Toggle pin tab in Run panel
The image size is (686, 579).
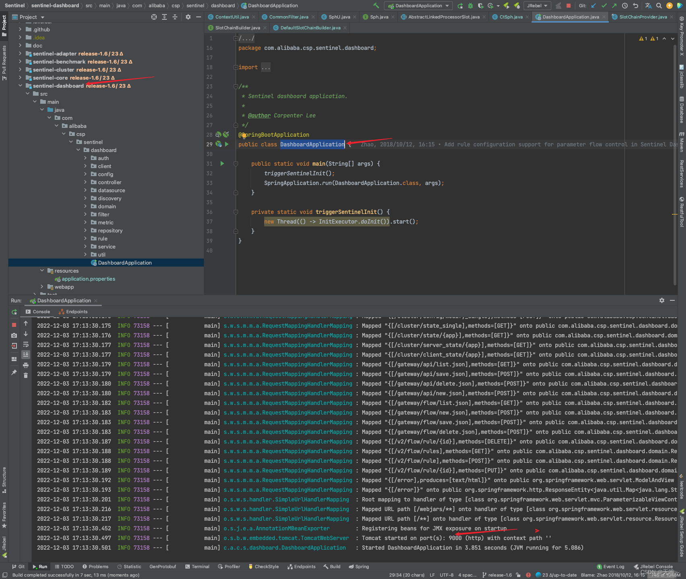(14, 372)
